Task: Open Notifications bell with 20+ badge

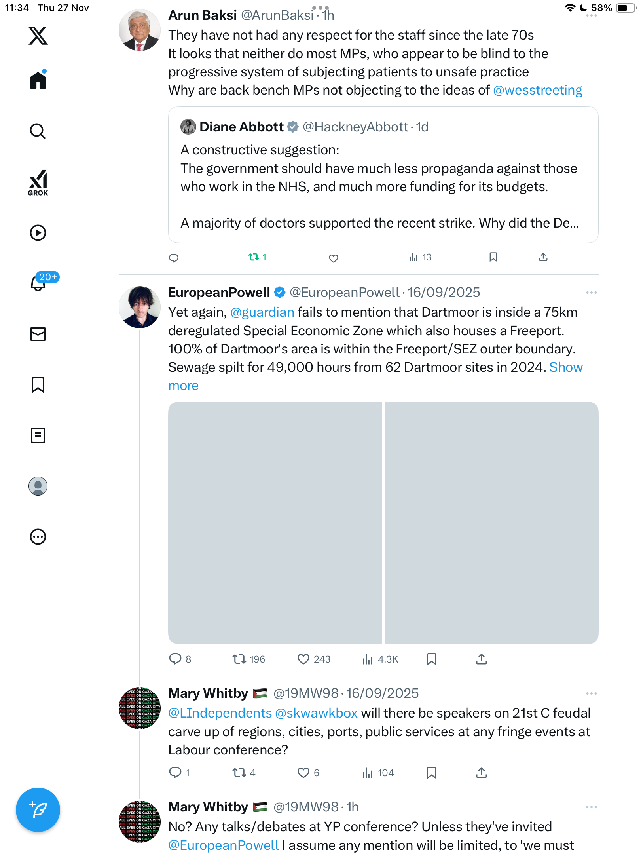Action: tap(38, 283)
